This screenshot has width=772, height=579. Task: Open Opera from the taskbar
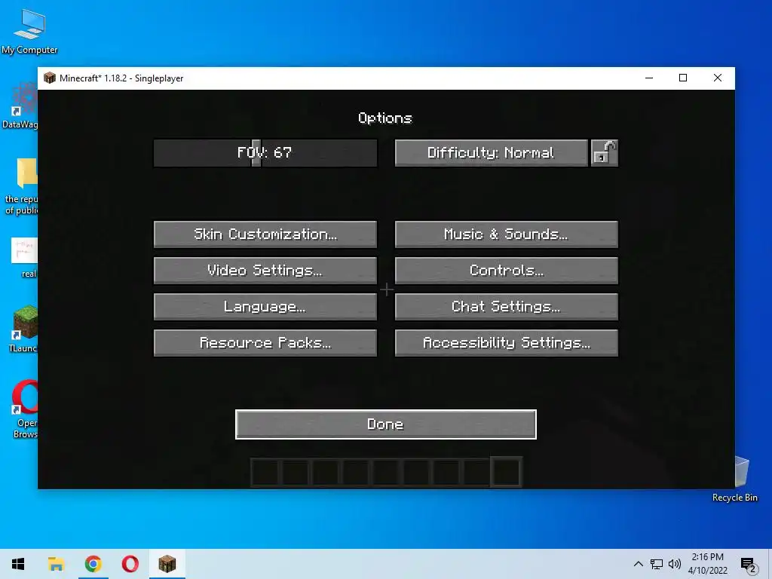130,564
